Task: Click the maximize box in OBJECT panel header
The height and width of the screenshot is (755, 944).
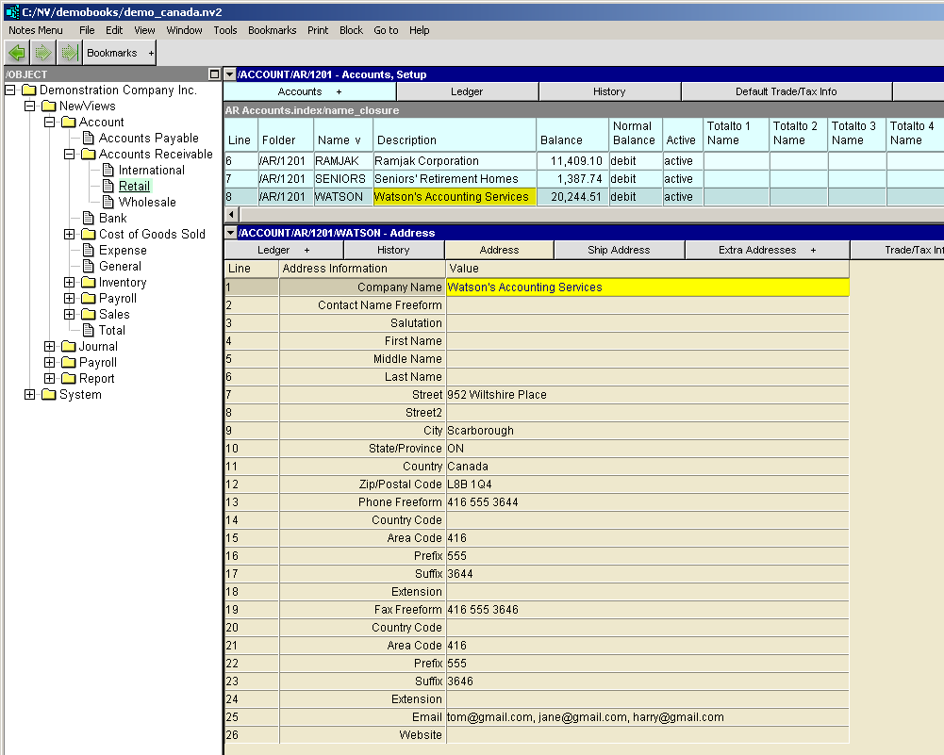Action: pyautogui.click(x=214, y=74)
